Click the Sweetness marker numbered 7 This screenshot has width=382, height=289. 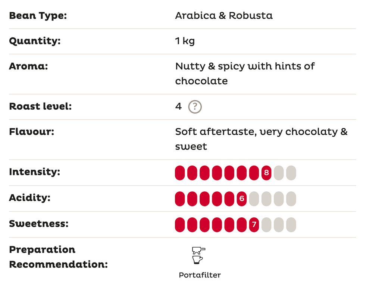point(254,225)
